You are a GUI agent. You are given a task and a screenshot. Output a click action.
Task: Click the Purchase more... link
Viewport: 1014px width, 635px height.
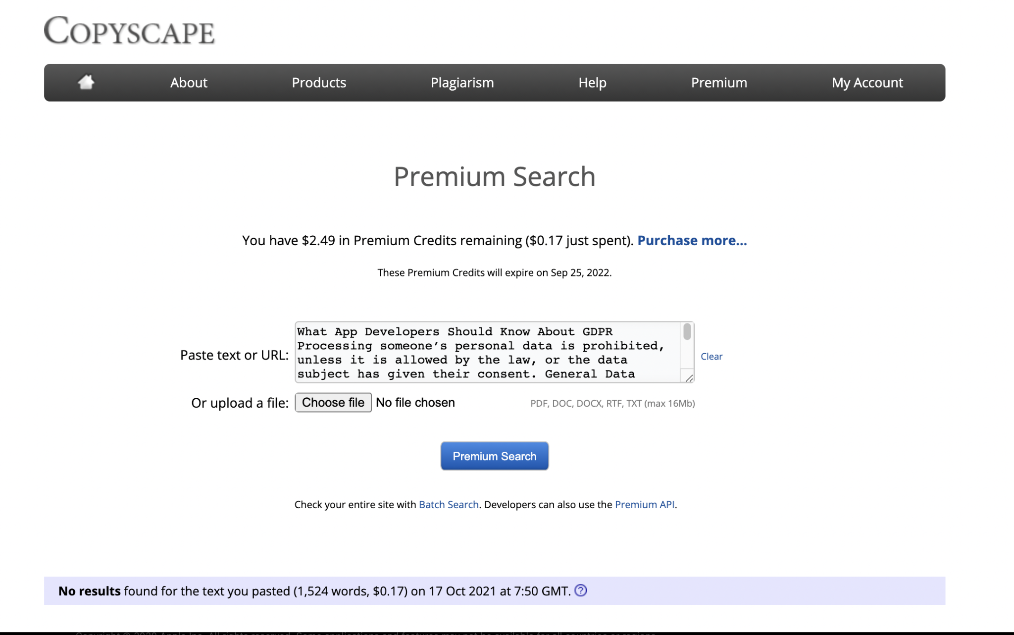pos(692,241)
